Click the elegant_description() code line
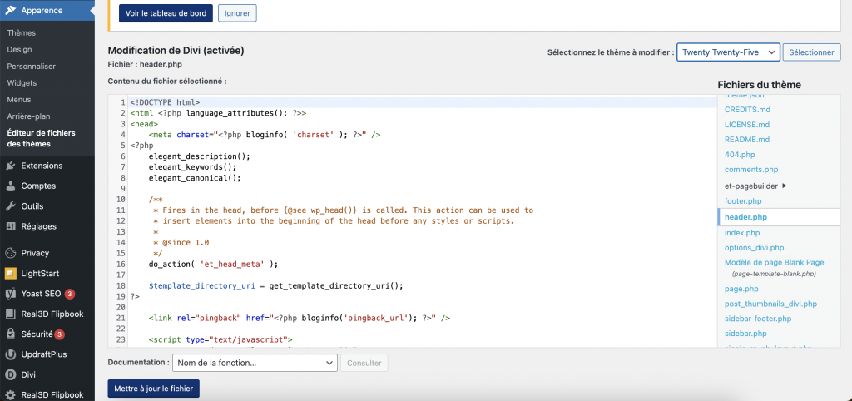This screenshot has width=852, height=401. coord(200,156)
